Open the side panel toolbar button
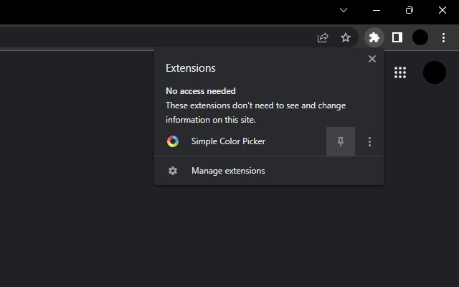The image size is (459, 287). (x=397, y=37)
